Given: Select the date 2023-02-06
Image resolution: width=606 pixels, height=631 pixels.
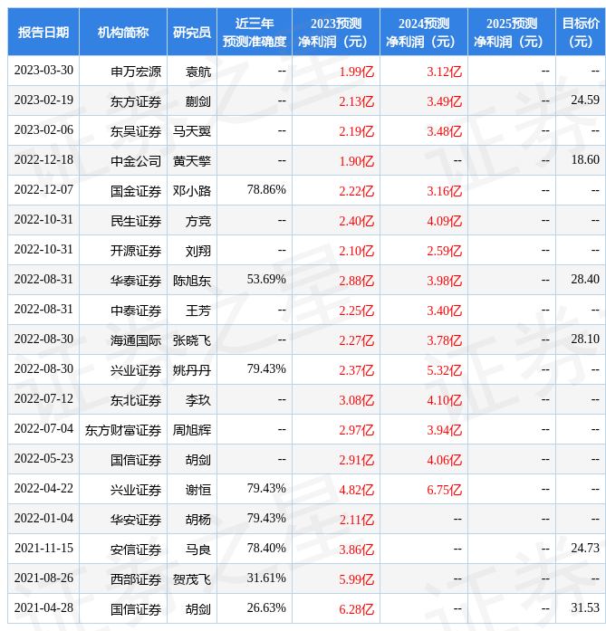Looking at the screenshot, I should pos(43,130).
